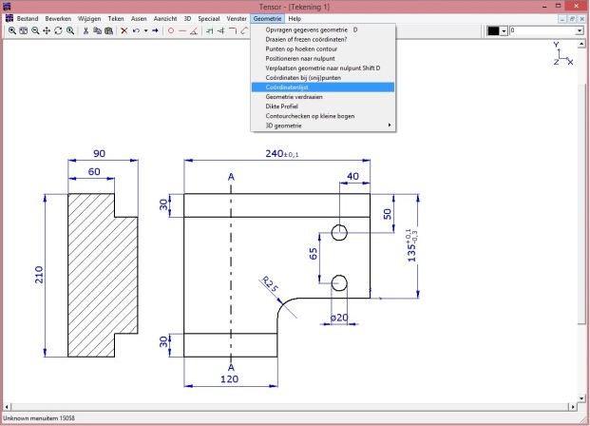The image size is (590, 426).
Task: Click the horizontal scrollbar left arrow
Action: 7,407
